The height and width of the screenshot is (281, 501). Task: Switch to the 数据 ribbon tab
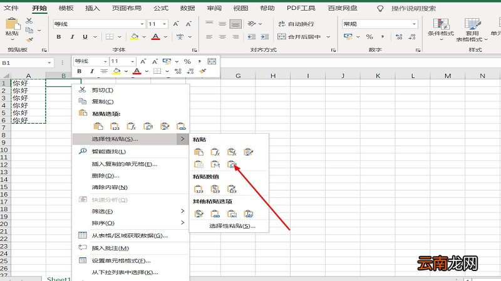coord(187,8)
